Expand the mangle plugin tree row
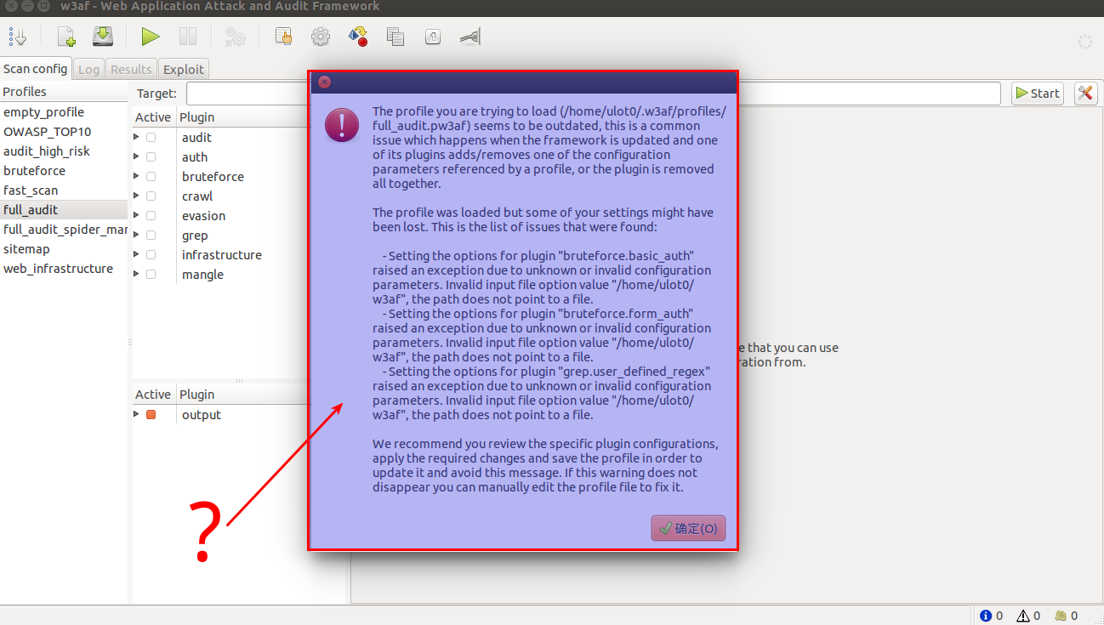The width and height of the screenshot is (1104, 625). tap(136, 275)
